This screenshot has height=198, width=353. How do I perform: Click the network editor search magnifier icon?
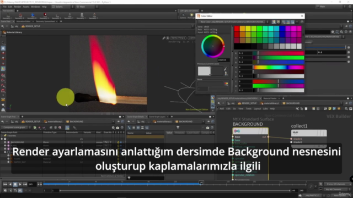[346, 109]
